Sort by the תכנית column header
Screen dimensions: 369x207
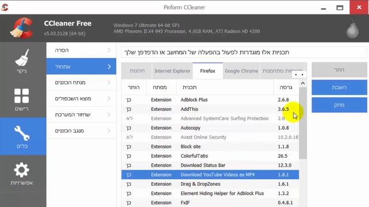tap(225, 87)
